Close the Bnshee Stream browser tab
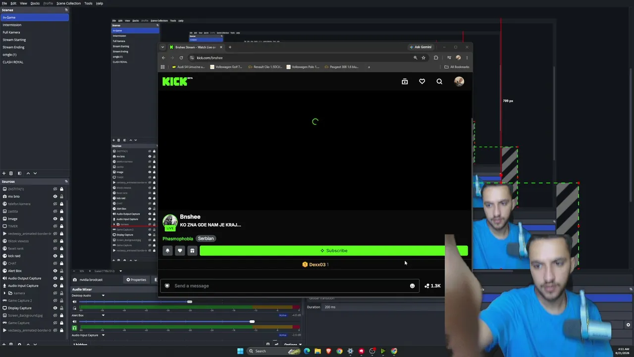Image resolution: width=634 pixels, height=357 pixels. [221, 47]
